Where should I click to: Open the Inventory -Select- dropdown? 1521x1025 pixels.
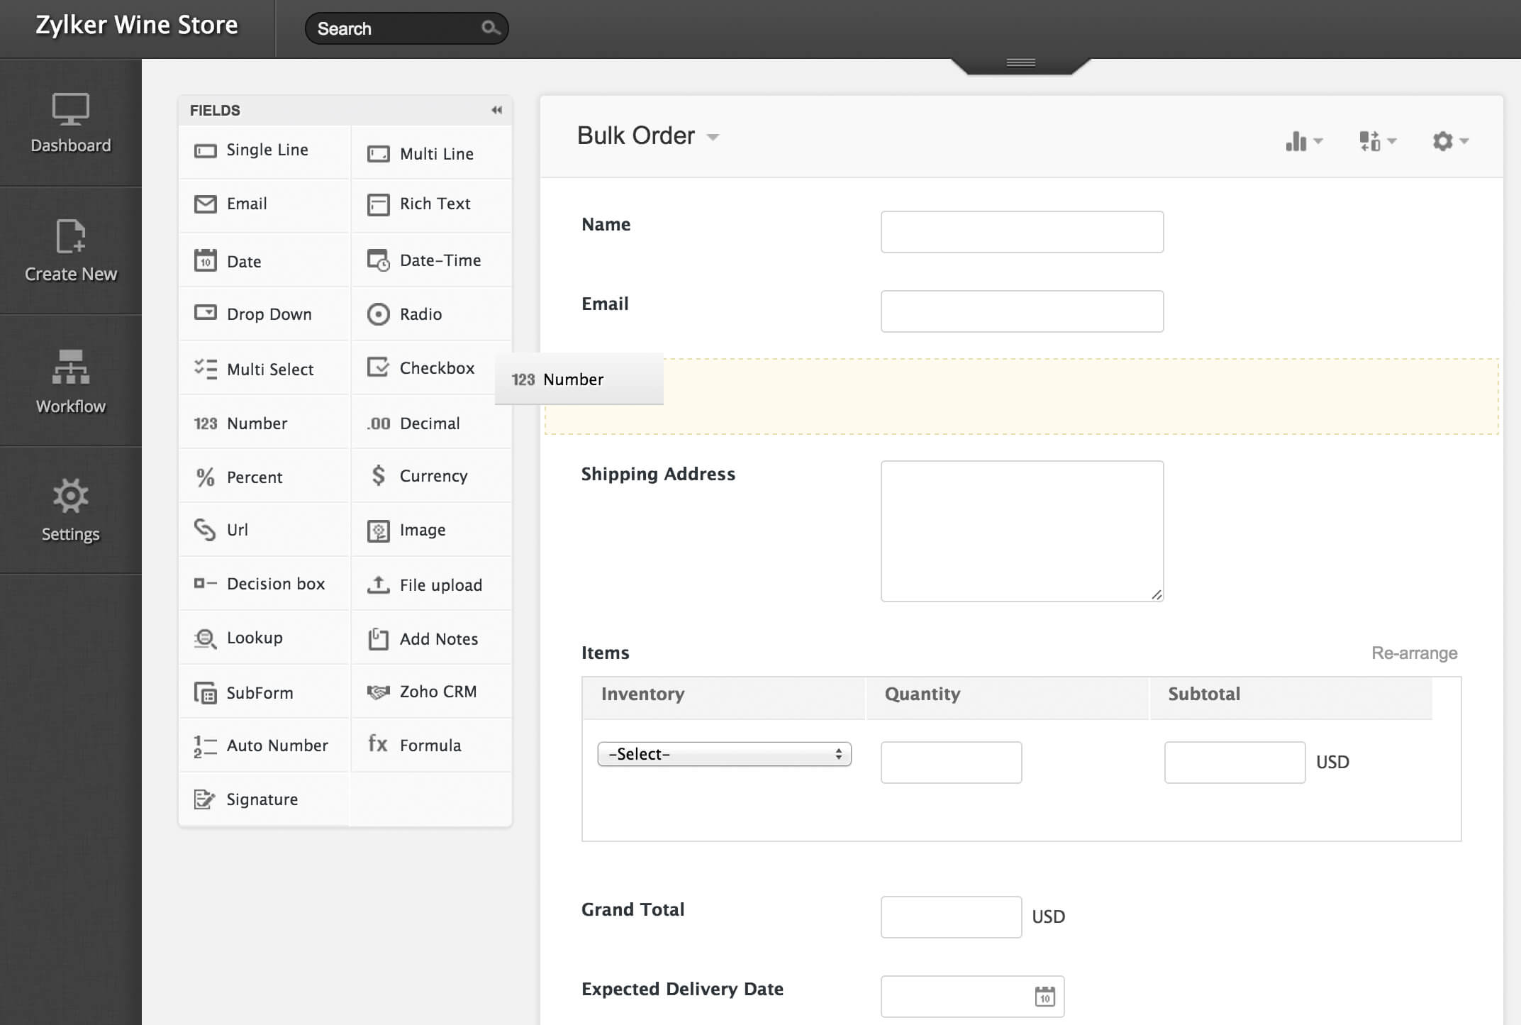pyautogui.click(x=724, y=754)
